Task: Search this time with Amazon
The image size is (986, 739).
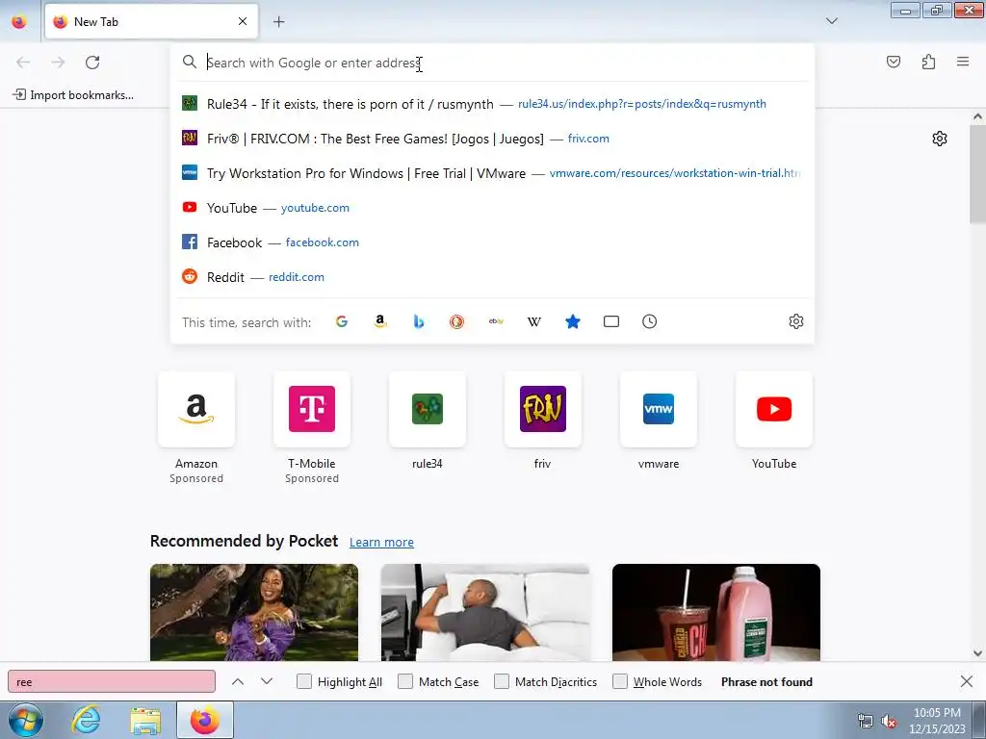Action: pos(379,321)
